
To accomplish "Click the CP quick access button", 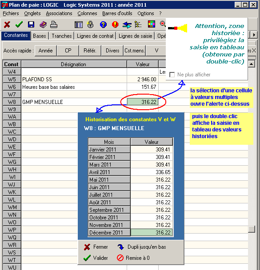I will (68, 51).
